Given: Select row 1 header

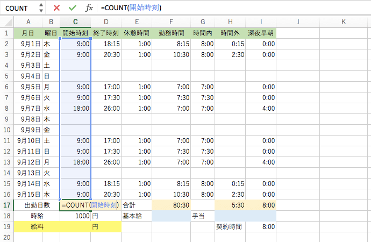Looking at the screenshot, I should click(x=6, y=33).
